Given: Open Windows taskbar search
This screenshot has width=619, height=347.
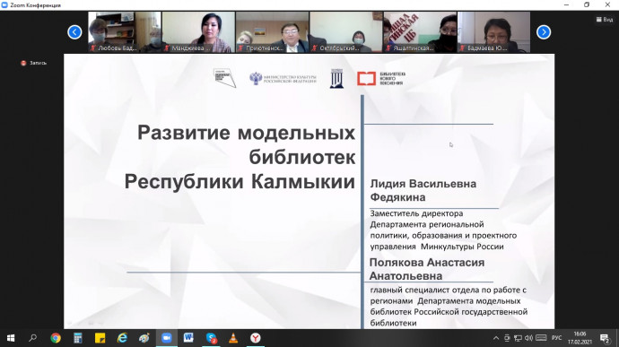Looking at the screenshot, I should [33, 338].
